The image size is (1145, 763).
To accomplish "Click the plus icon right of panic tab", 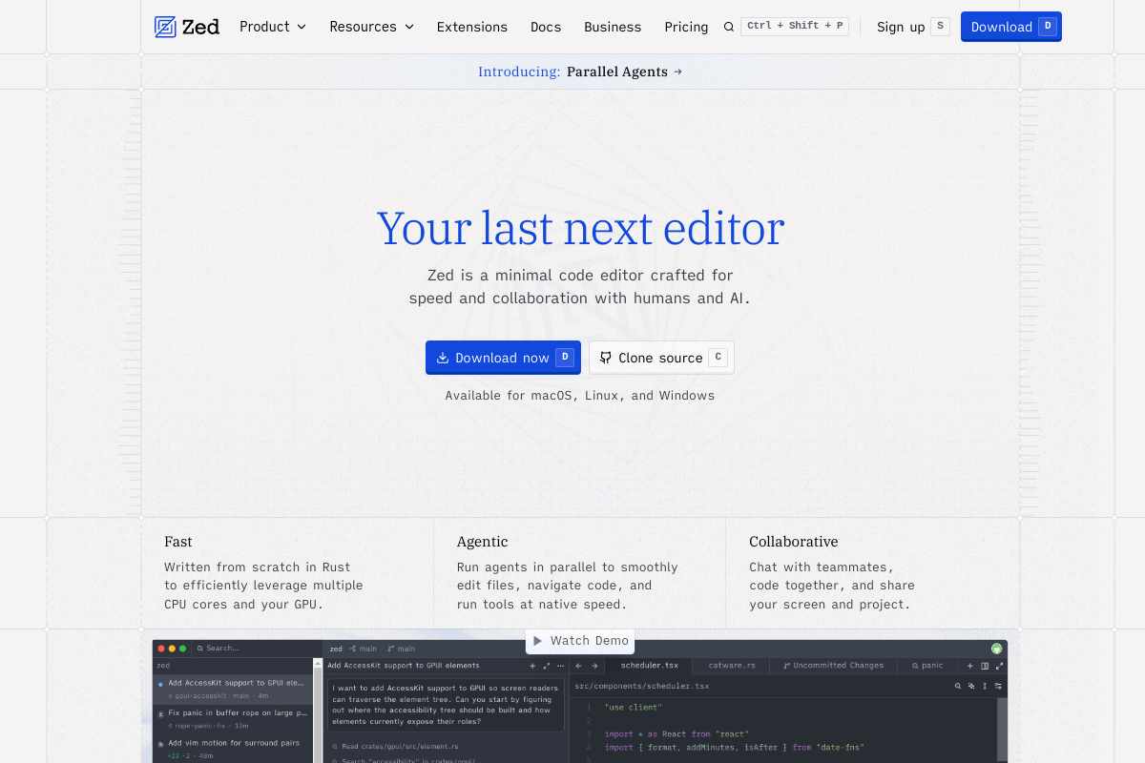I will tap(970, 666).
